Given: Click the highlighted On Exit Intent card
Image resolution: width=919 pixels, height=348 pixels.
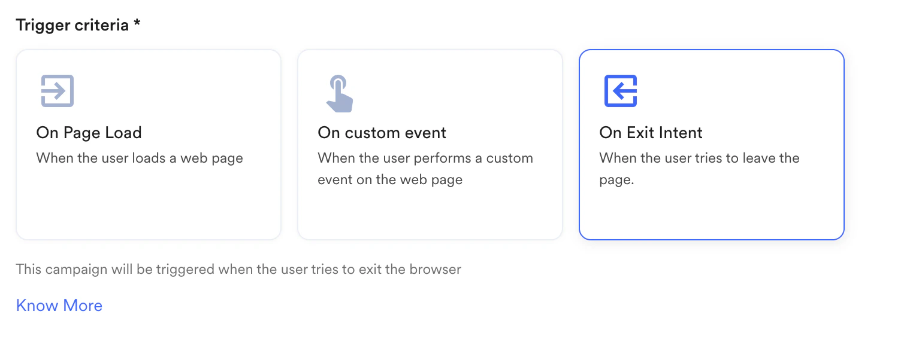Looking at the screenshot, I should 711,144.
